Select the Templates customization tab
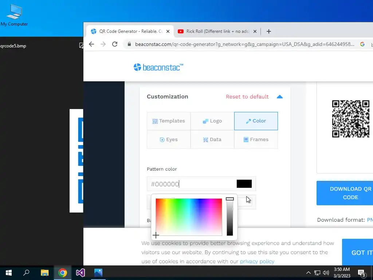Viewport: 373px width, 280px height. [169, 121]
